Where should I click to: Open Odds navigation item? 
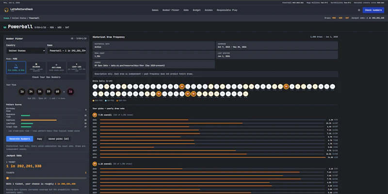click(186, 10)
